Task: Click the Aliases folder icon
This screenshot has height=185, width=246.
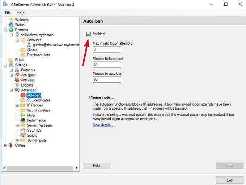Action: 23,50
